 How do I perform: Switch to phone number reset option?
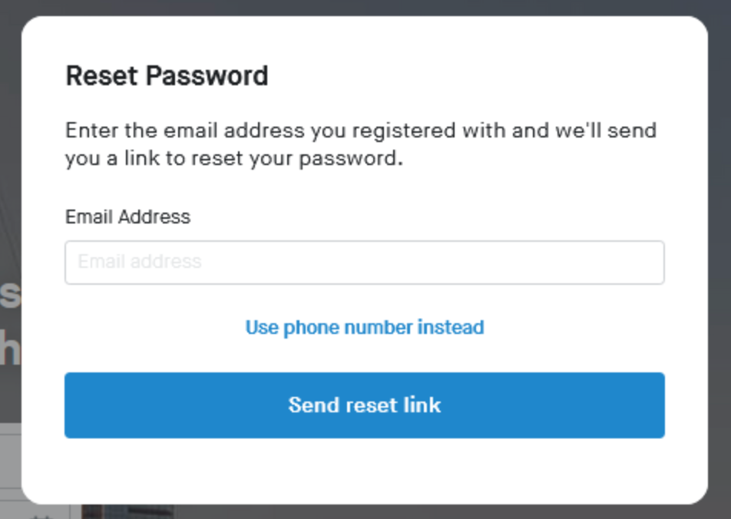(x=364, y=328)
